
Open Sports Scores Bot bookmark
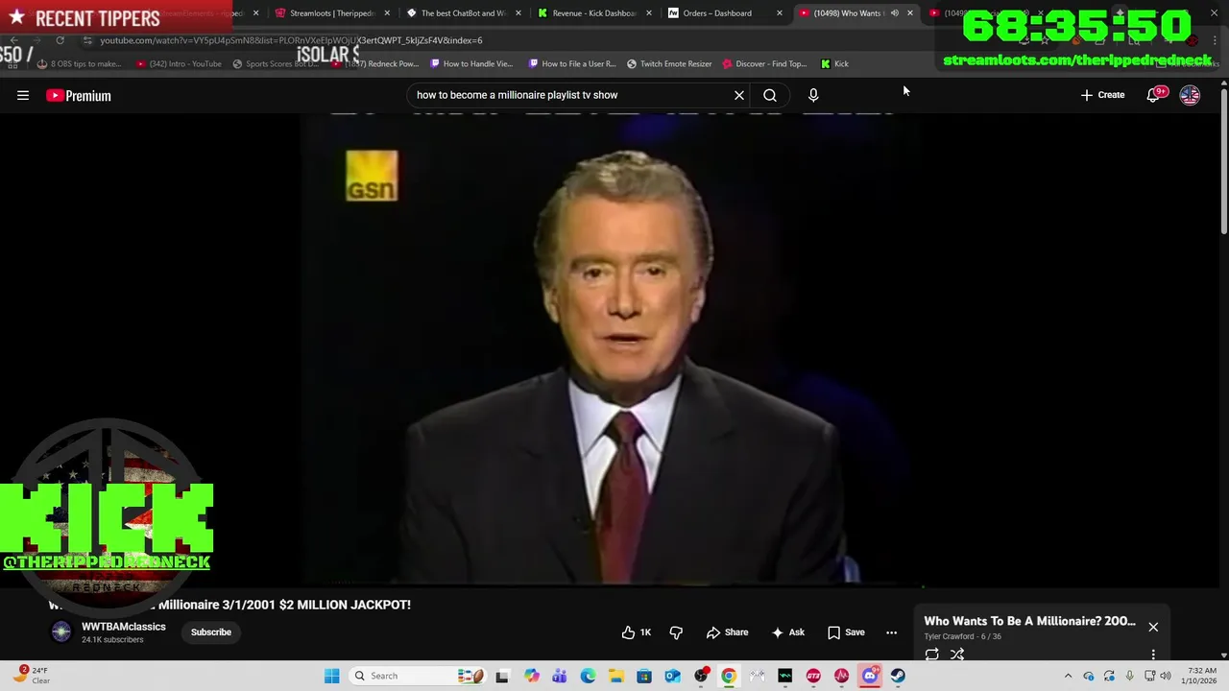[275, 63]
